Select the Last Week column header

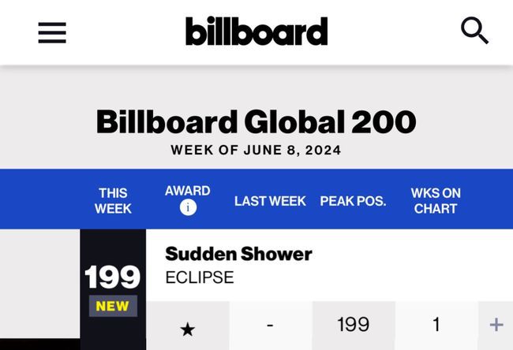click(270, 201)
